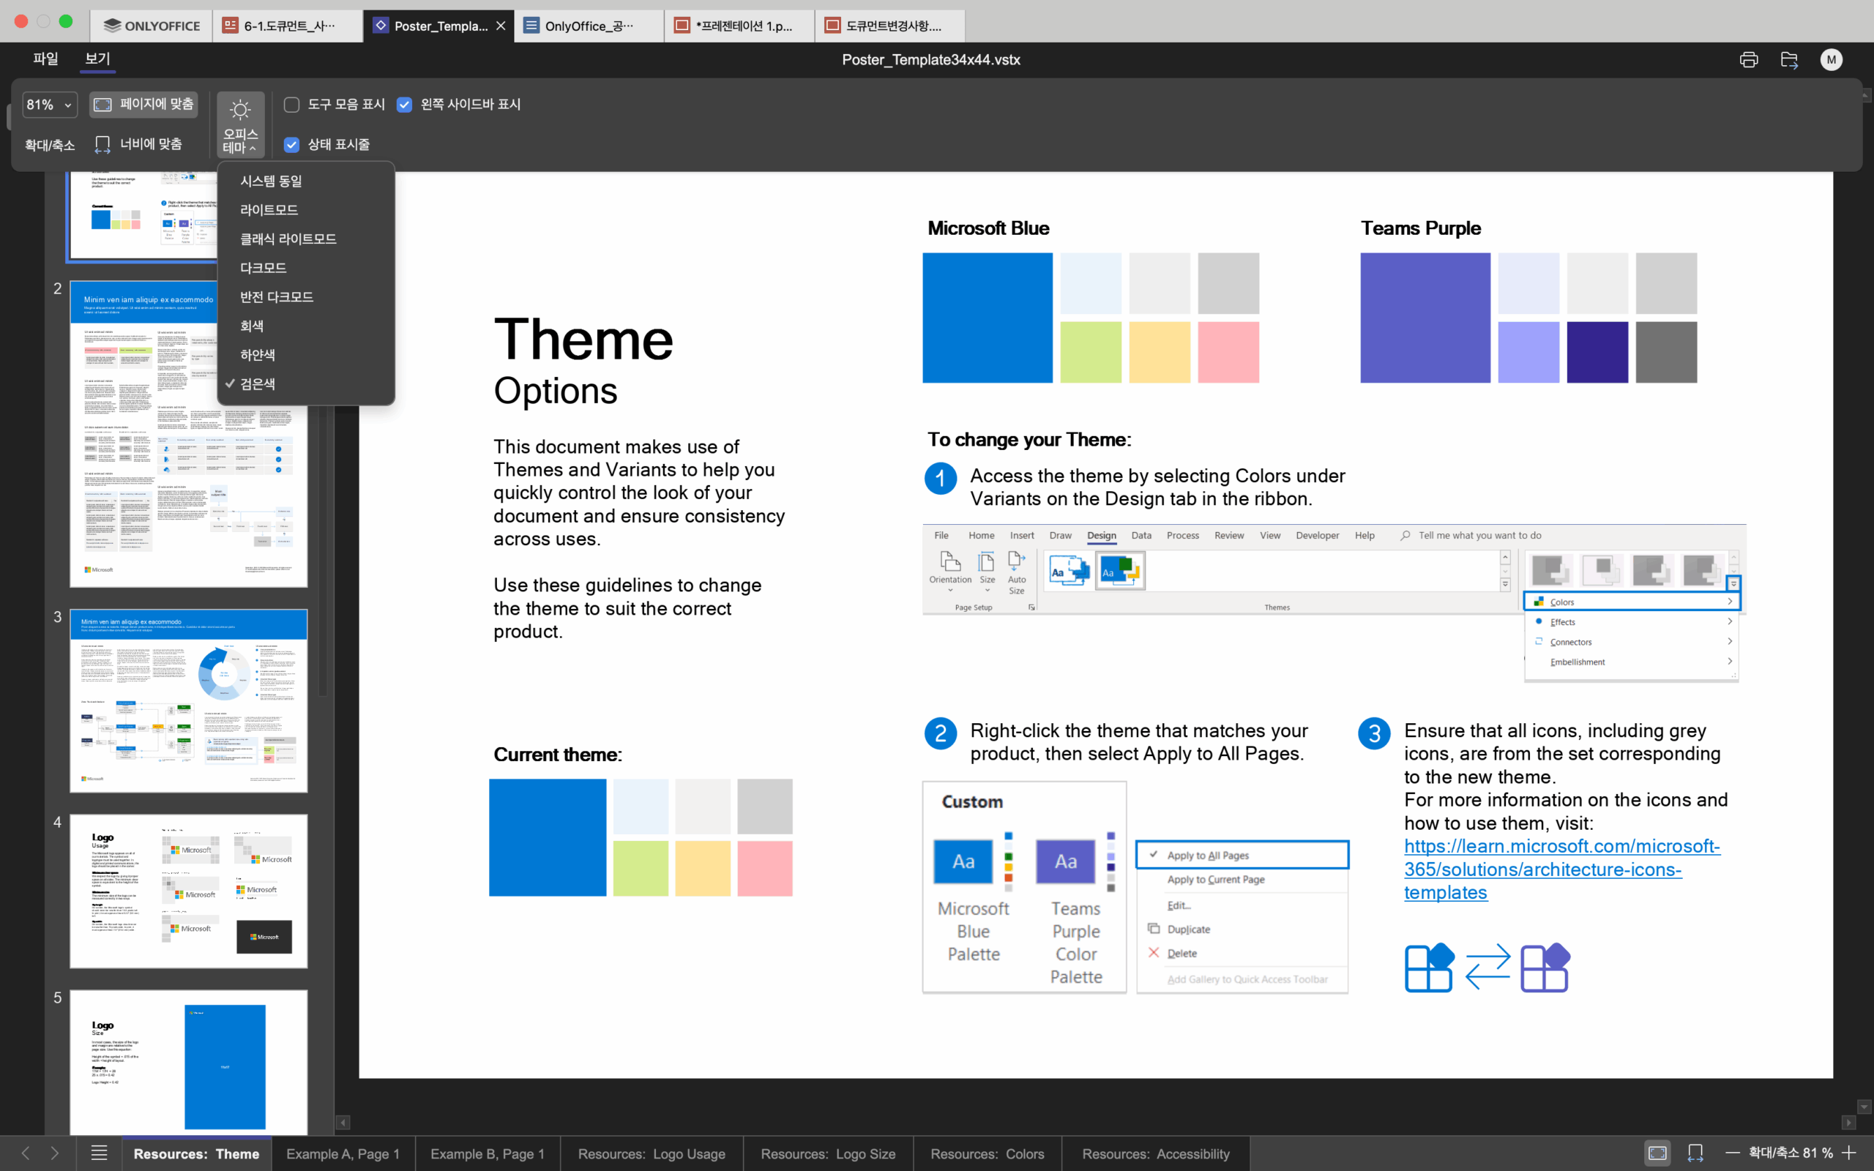Enable the 도구 모음 표시 checkbox

291,105
